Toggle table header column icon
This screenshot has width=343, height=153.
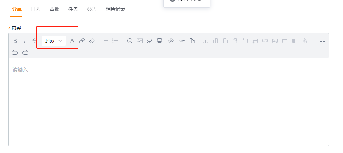[x=295, y=41]
